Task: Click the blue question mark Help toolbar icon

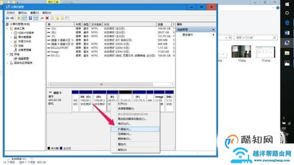Action: [x=30, y=18]
